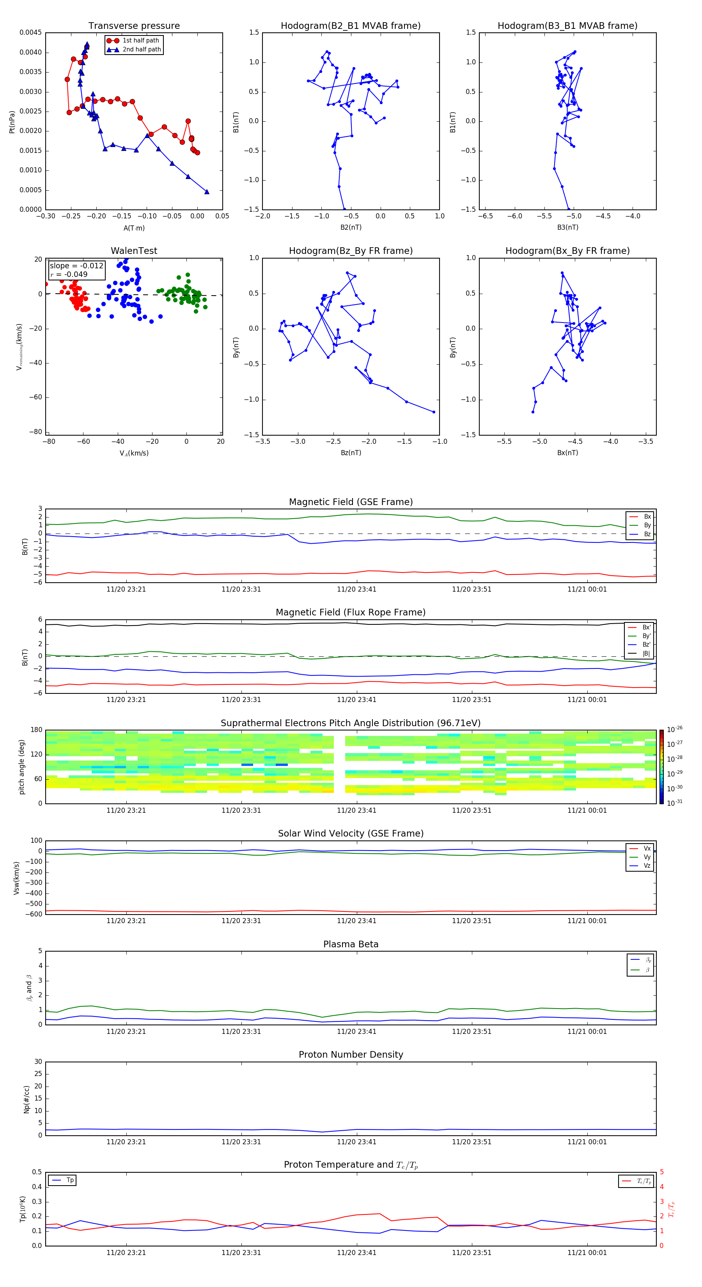
Task: Click the 'Plasma Beta' panel title
Action: tap(351, 945)
